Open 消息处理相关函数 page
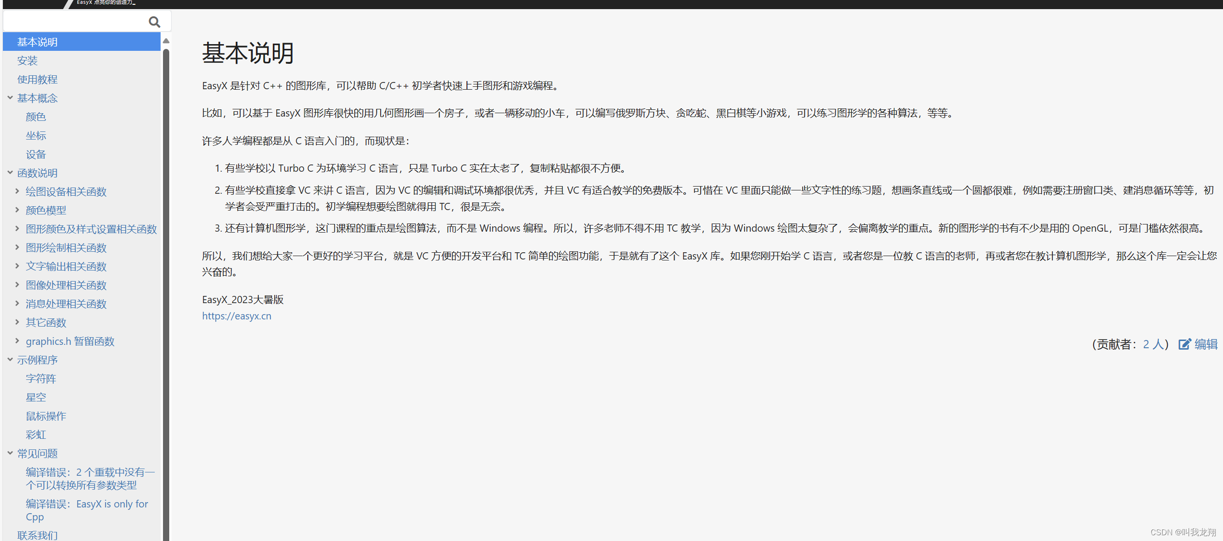The width and height of the screenshot is (1223, 541). tap(66, 304)
